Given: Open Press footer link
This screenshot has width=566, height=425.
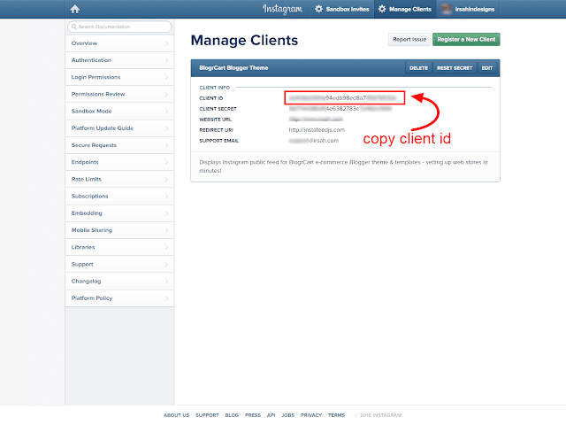Looking at the screenshot, I should (253, 415).
